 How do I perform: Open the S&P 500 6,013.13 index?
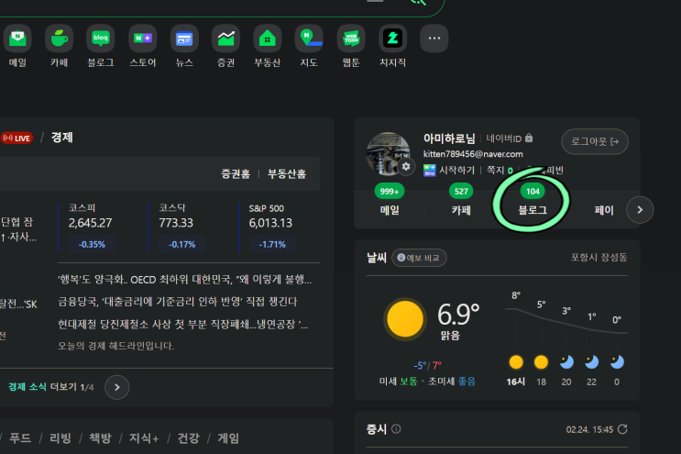point(271,227)
